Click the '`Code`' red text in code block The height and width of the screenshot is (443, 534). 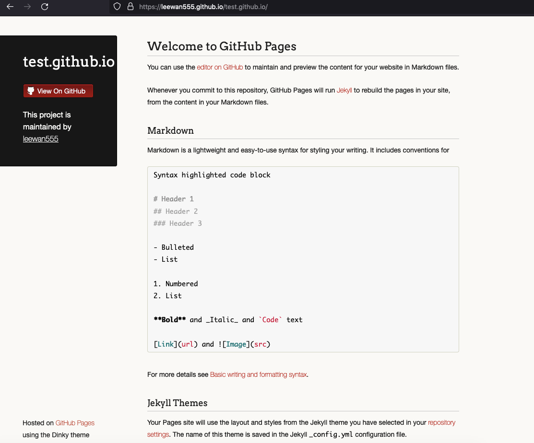coord(271,320)
